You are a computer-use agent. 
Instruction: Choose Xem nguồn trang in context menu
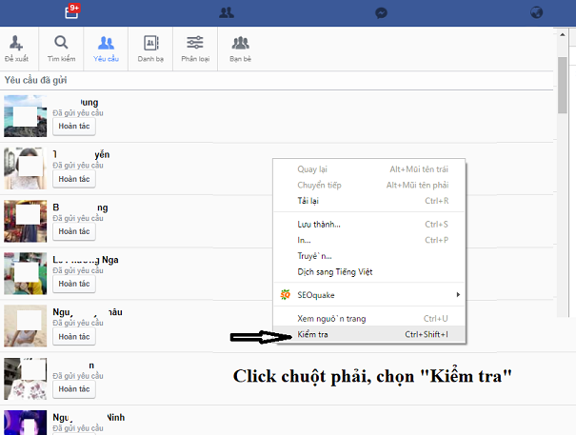coord(369,319)
